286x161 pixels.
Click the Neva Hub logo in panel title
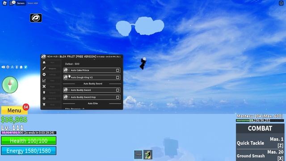pyautogui.click(x=44, y=57)
